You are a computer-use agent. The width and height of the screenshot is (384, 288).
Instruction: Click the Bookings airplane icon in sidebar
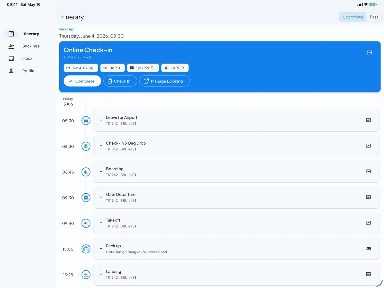(x=11, y=46)
